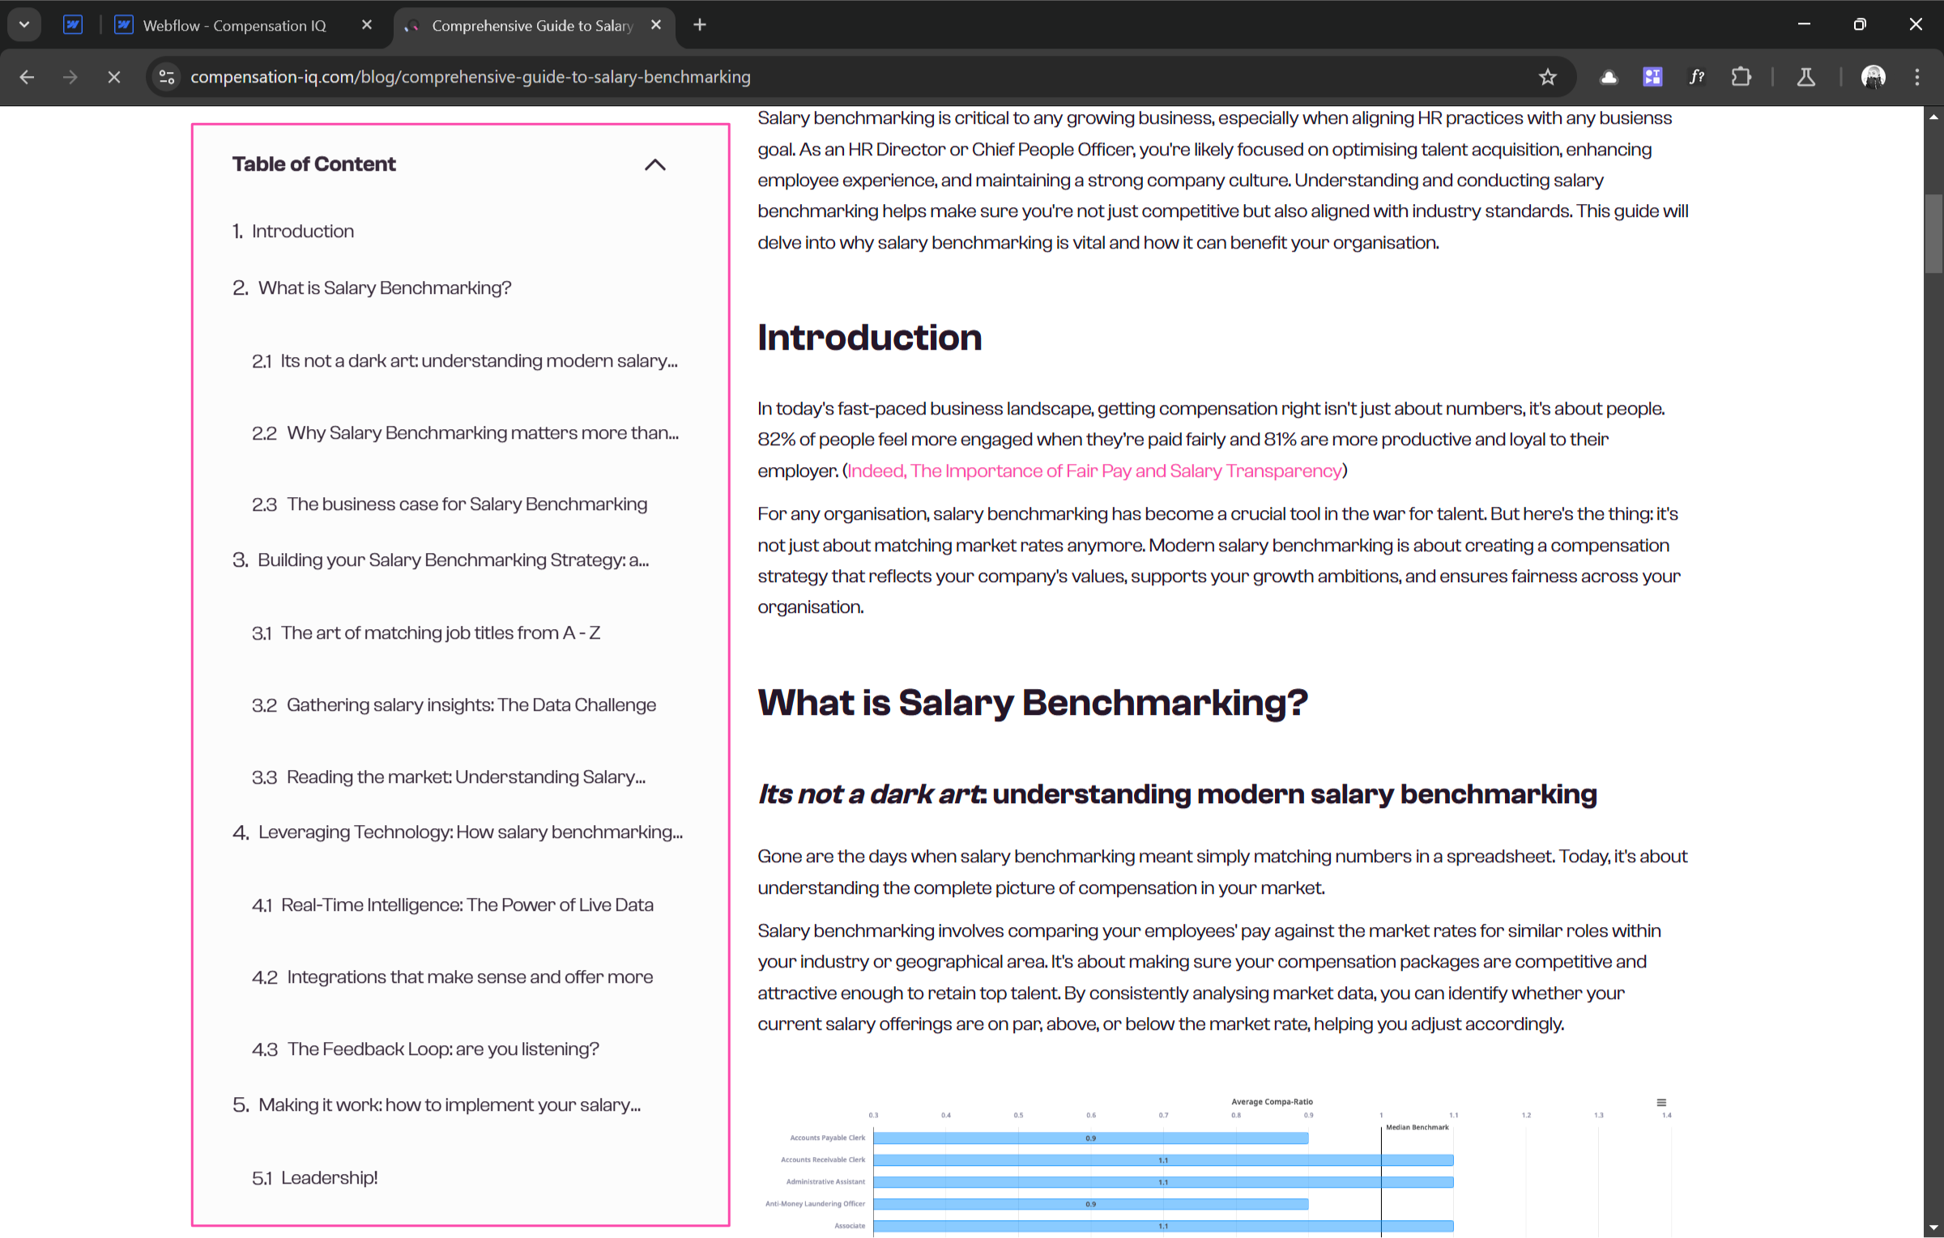
Task: Go forward in browser history
Action: coord(70,77)
